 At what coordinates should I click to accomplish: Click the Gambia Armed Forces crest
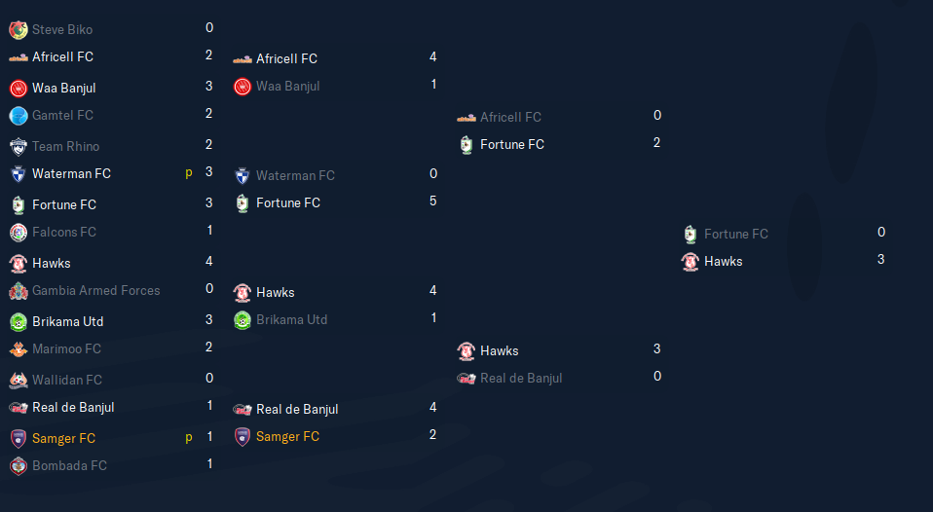[19, 291]
